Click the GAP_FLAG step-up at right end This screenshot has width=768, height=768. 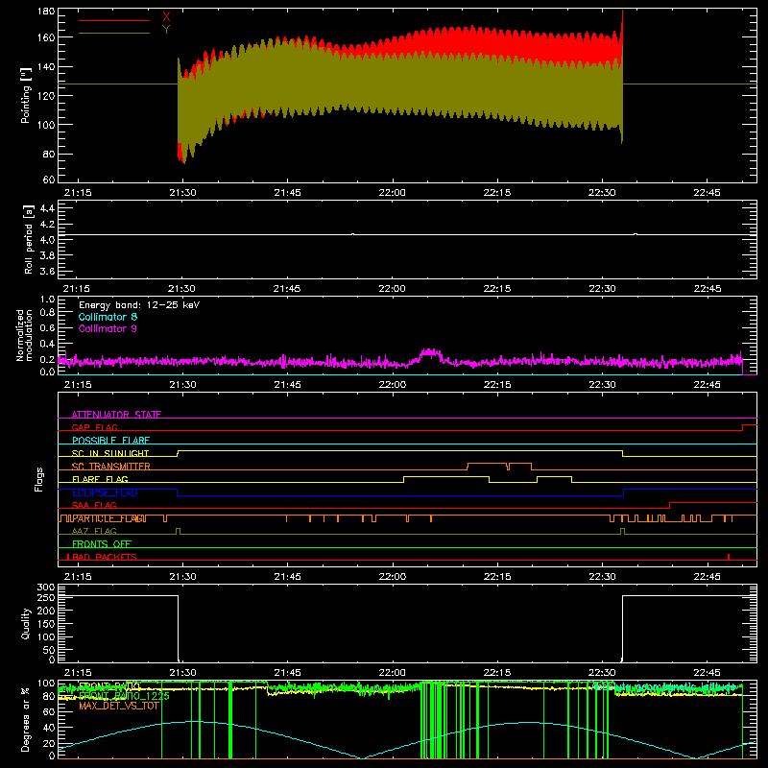point(743,427)
